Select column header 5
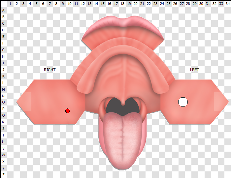Viewport: 231px width, 178px height. tap(37, 4)
